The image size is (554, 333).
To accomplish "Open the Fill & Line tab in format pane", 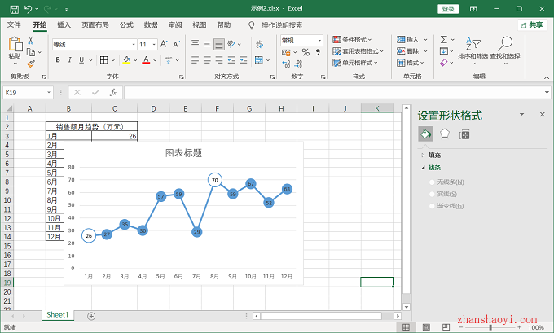I will (426, 134).
